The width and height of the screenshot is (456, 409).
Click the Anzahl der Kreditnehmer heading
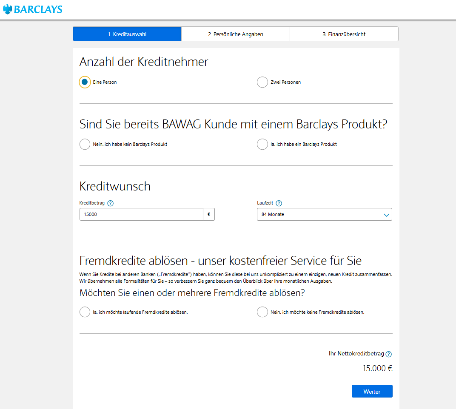[x=144, y=62]
